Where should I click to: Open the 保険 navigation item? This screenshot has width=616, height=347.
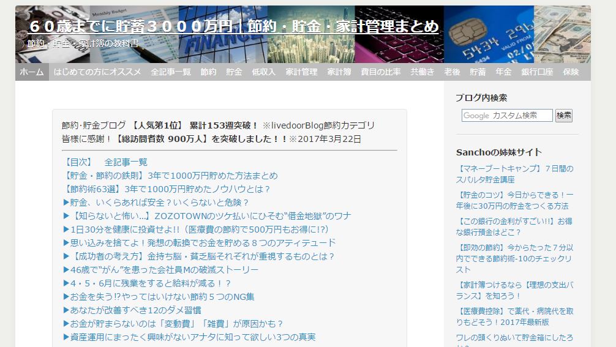tap(571, 72)
